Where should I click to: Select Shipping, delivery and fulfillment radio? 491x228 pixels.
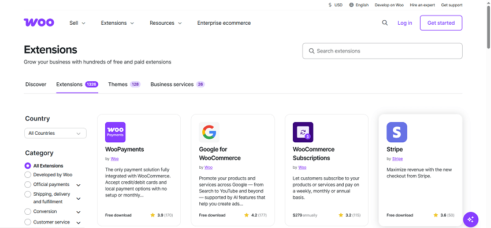[28, 194]
